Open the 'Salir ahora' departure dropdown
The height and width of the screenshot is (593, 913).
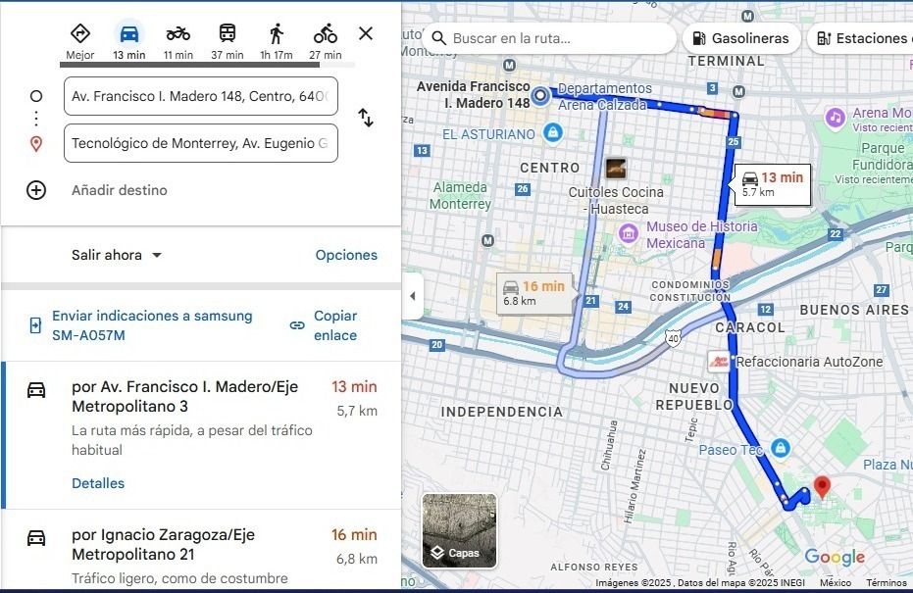(x=117, y=255)
